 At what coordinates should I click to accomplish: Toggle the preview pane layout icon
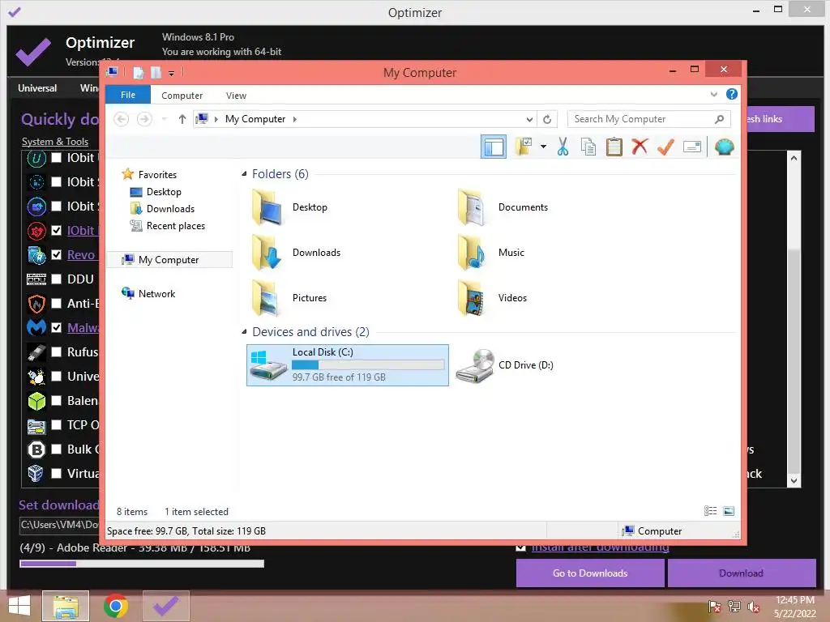494,147
